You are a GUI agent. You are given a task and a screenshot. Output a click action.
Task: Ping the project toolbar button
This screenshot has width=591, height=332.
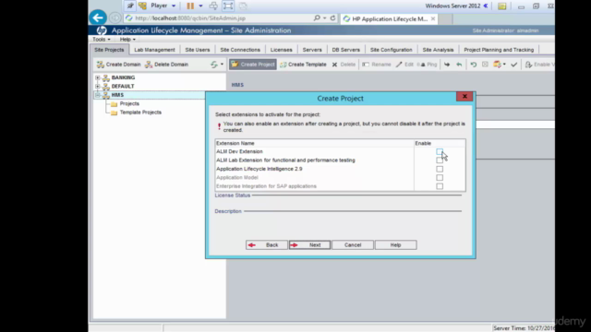coord(428,65)
